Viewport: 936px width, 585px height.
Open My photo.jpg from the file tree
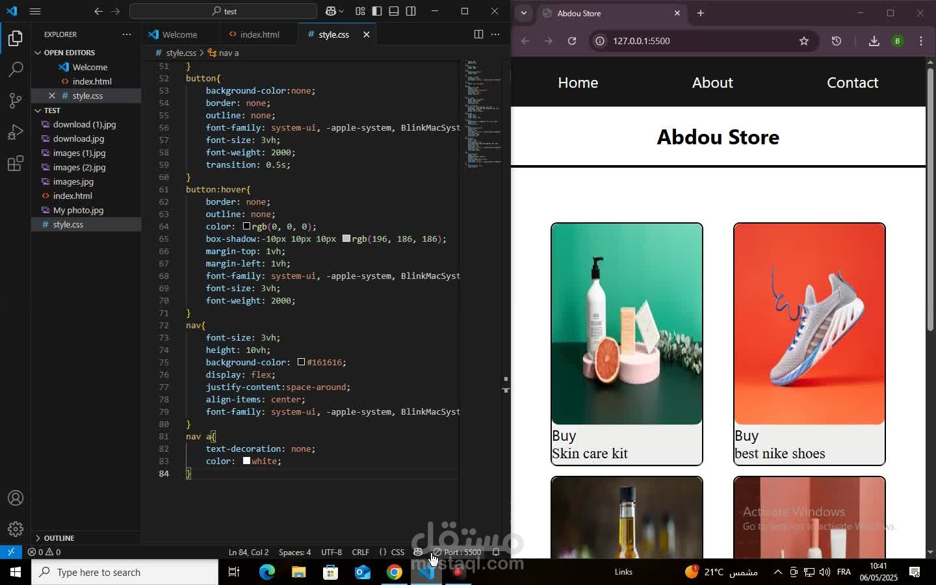pyautogui.click(x=78, y=210)
